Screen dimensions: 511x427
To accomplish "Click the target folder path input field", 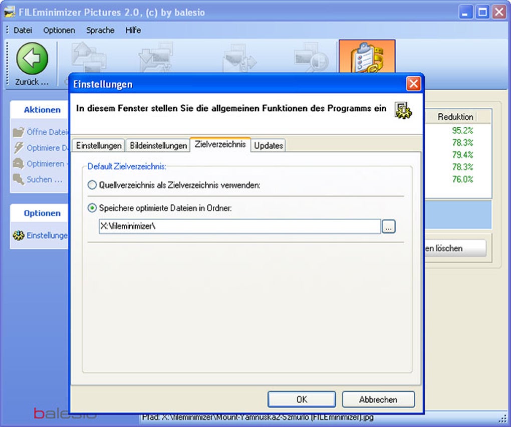I will pos(240,227).
